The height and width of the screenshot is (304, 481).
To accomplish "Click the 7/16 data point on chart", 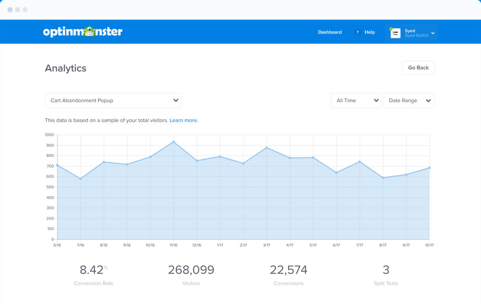I will 81,179.
